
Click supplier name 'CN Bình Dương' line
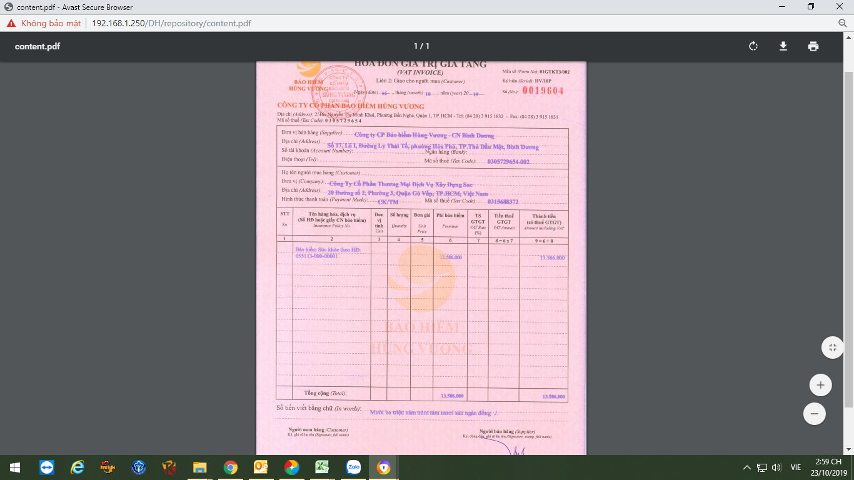pyautogui.click(x=424, y=135)
